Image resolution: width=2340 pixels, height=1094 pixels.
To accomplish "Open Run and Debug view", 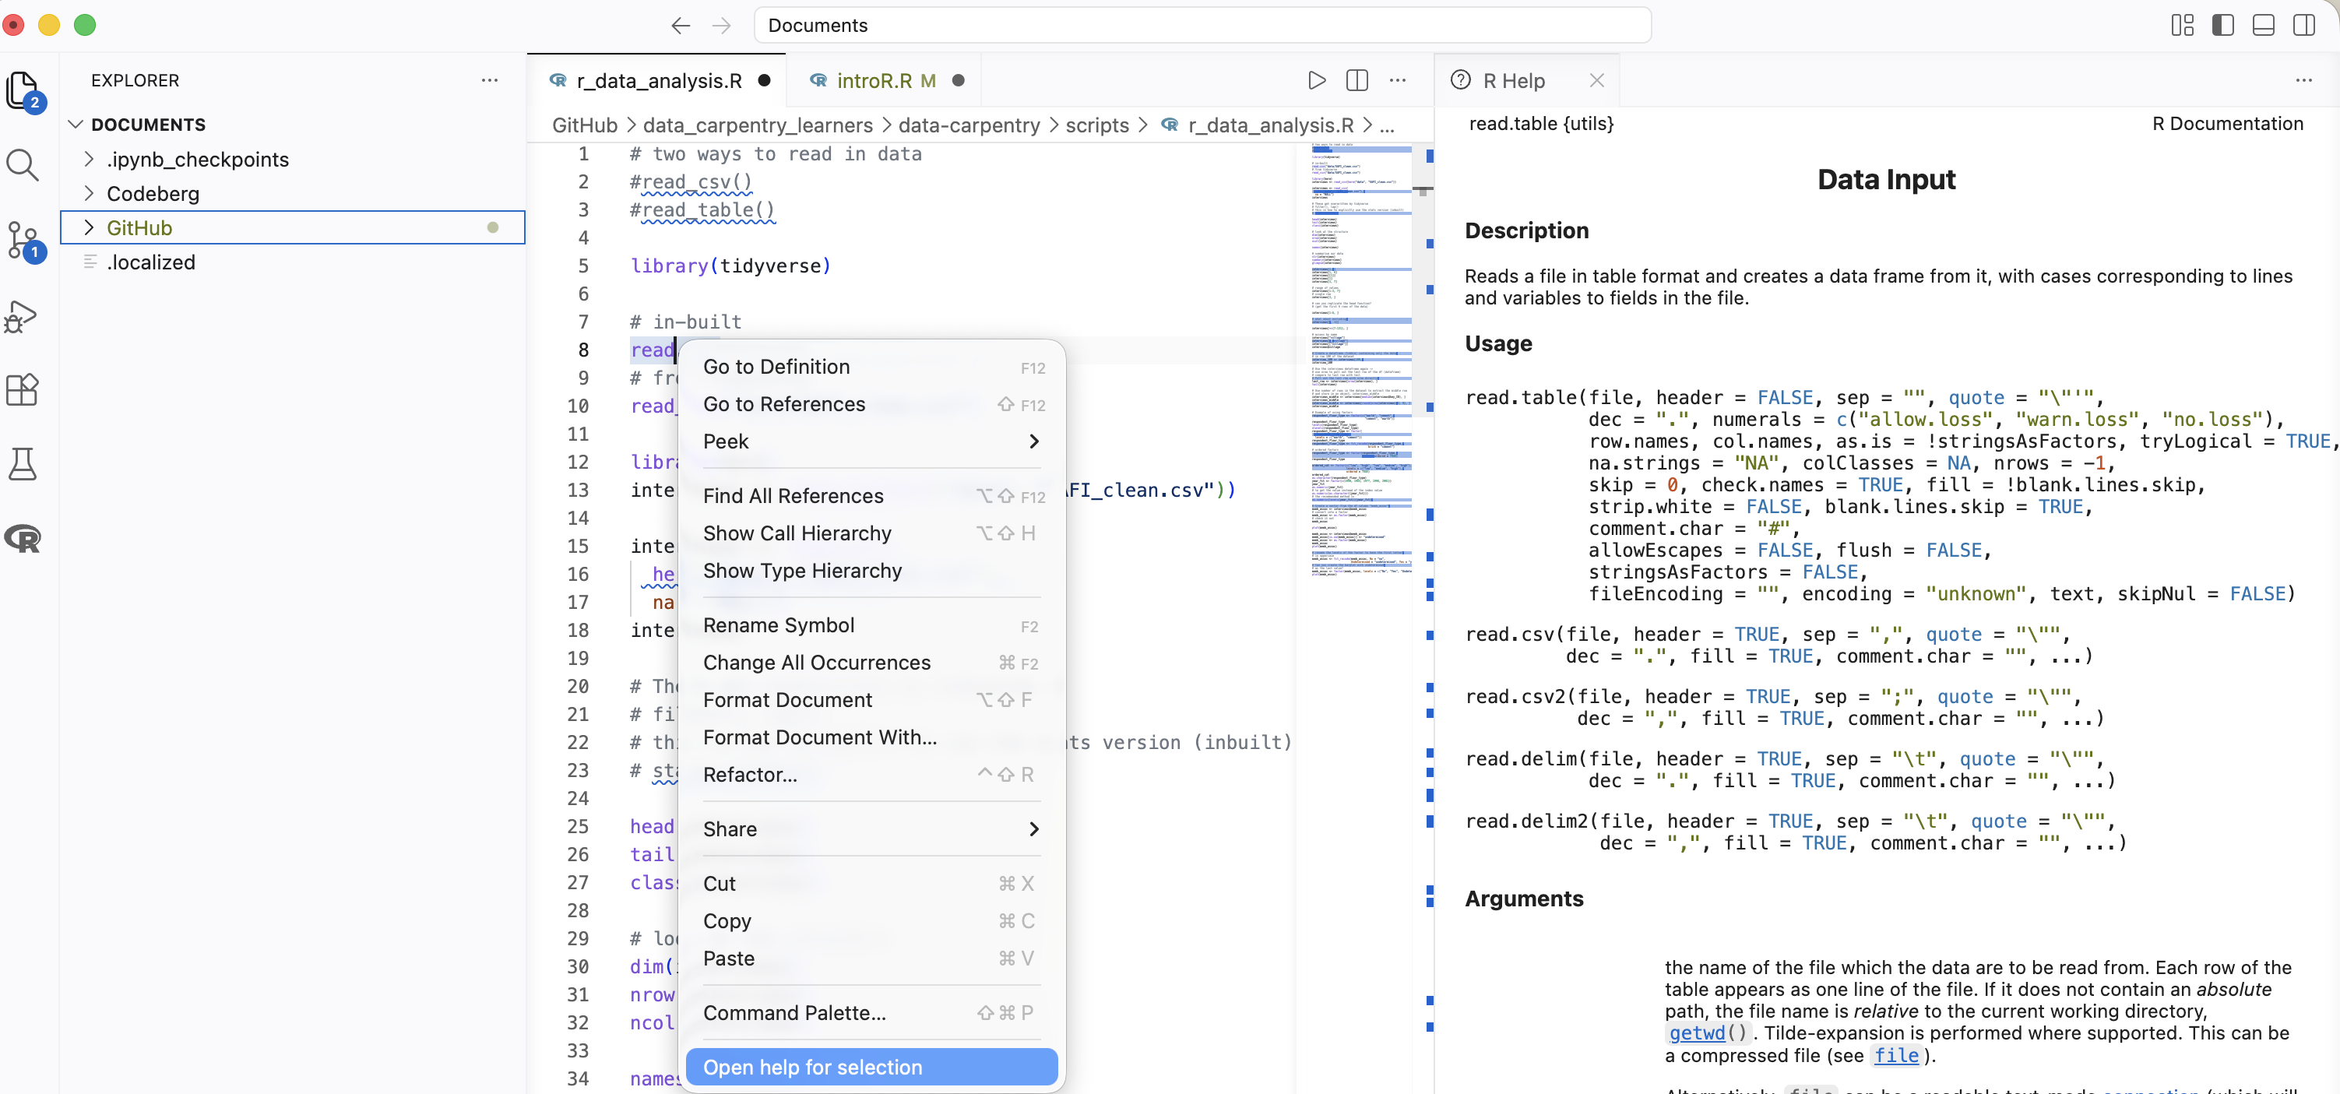I will pyautogui.click(x=23, y=315).
